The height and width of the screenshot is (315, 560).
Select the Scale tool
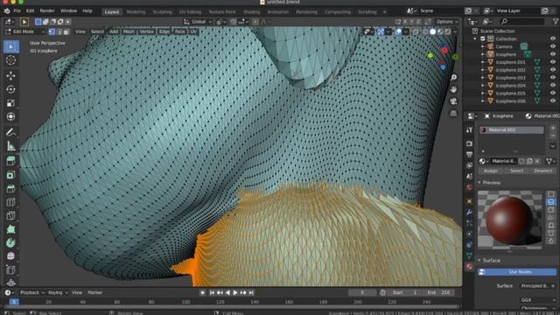click(10, 103)
